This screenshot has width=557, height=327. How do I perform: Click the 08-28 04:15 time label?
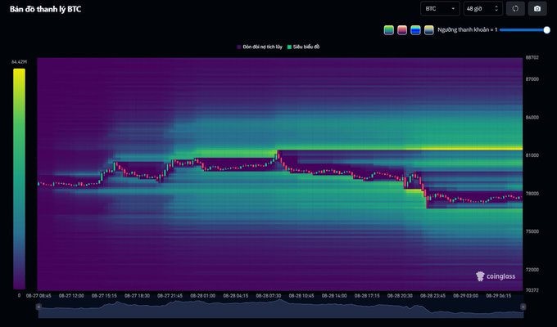tap(236, 295)
